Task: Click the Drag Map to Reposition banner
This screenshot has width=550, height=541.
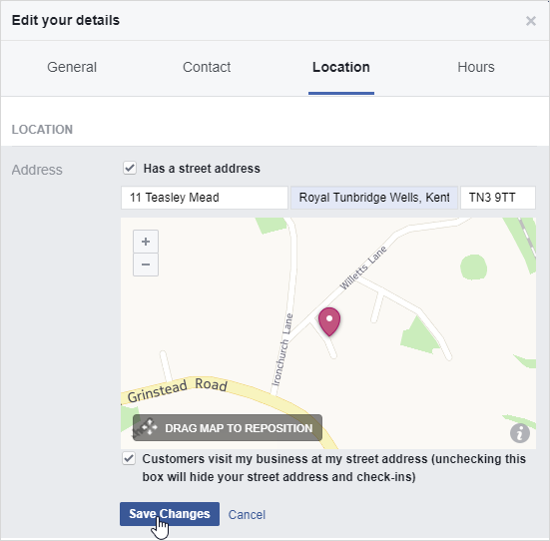Action: coord(228,428)
